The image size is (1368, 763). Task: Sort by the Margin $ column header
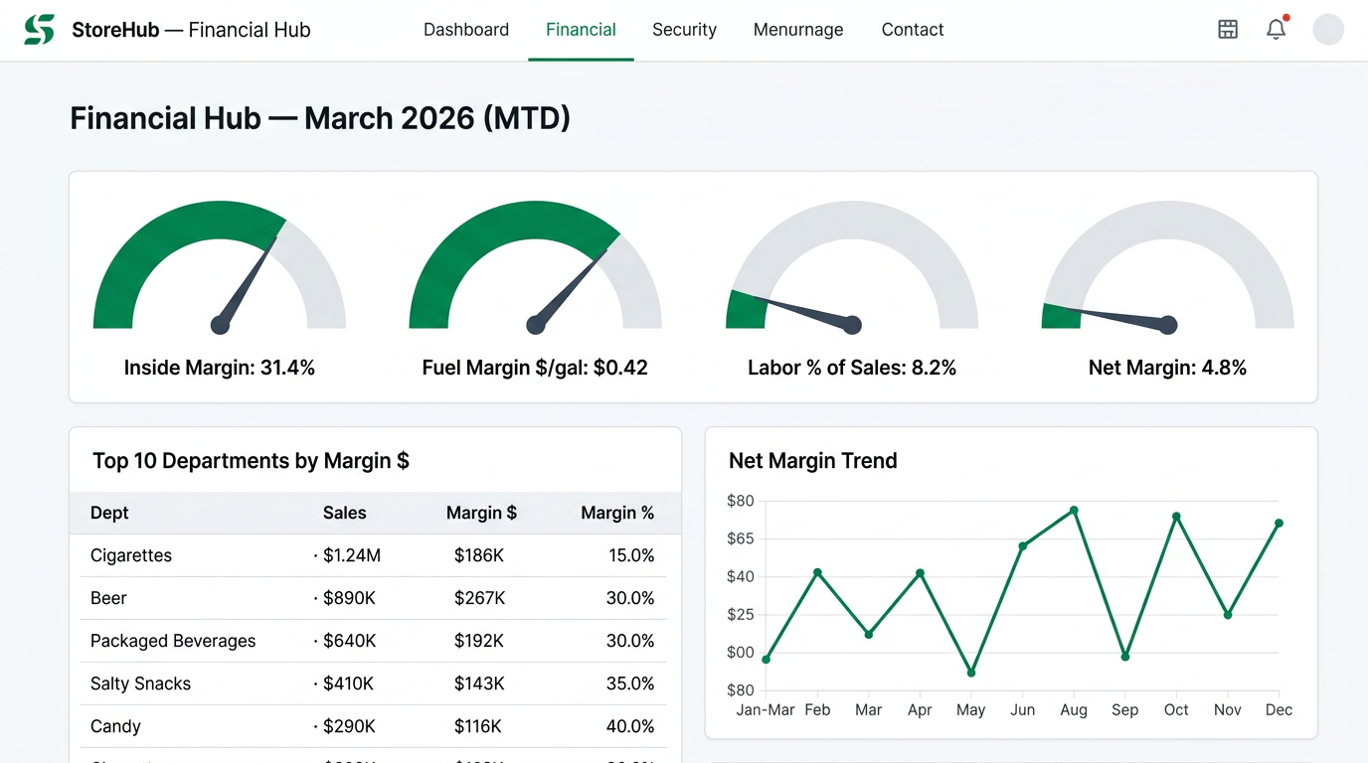[481, 513]
